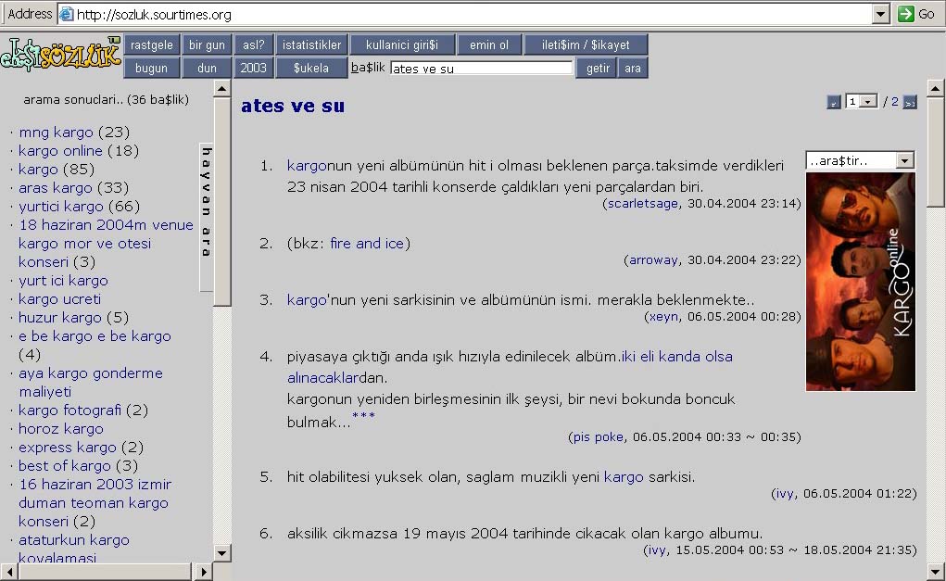Go to the next page arrow icon
Viewport: 946px width, 581px height.
pos(910,102)
